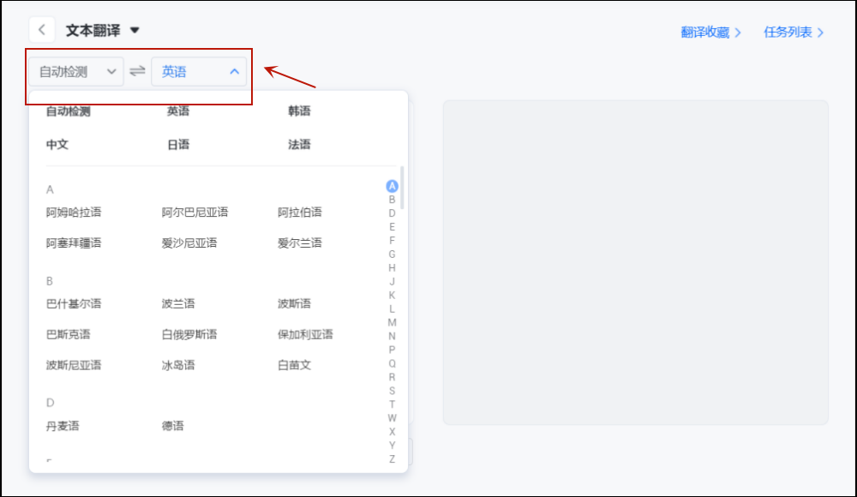Select 巴什基尔语 language
857x497 pixels.
tap(73, 303)
